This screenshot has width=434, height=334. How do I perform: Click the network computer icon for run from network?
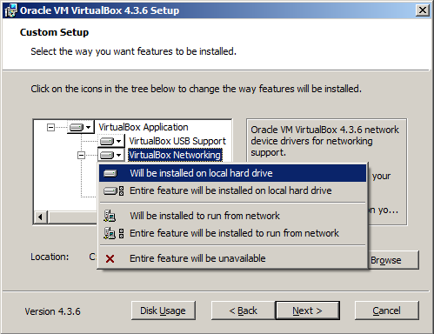(110, 216)
